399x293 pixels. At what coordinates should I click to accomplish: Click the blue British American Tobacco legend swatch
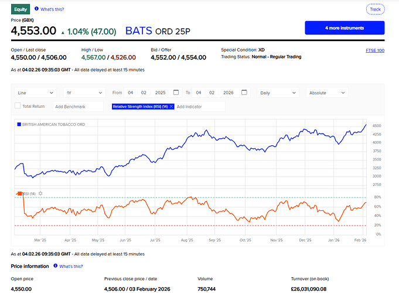point(19,124)
